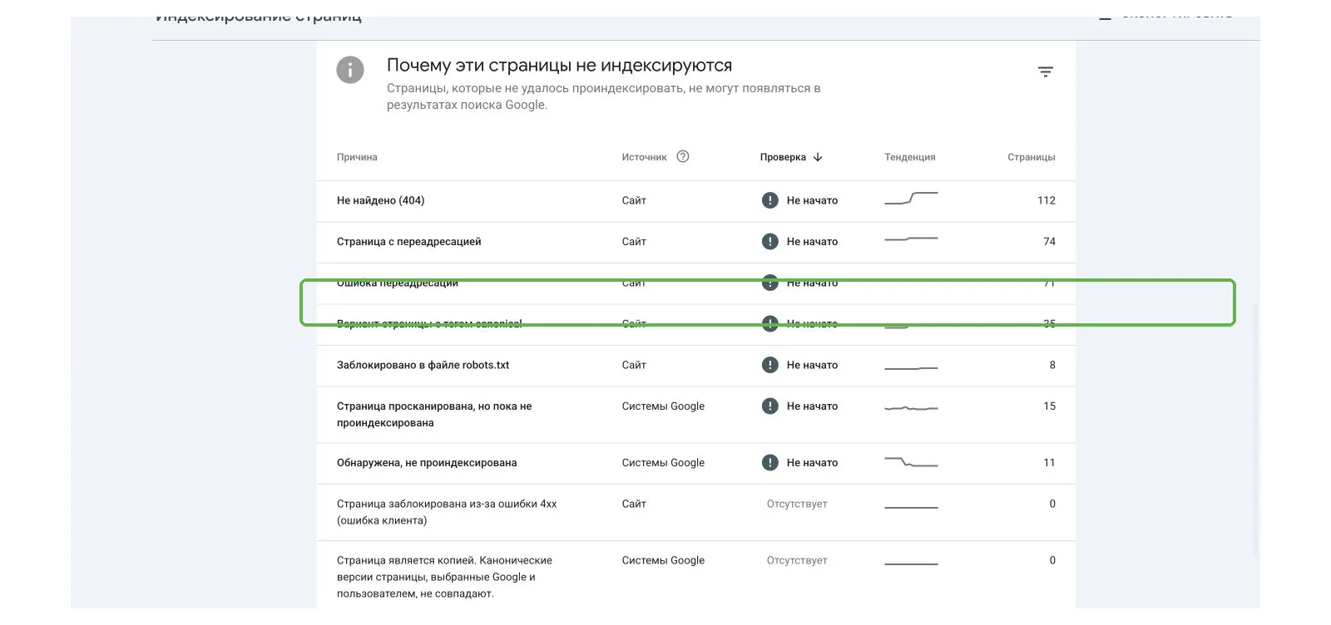Click the exclamation icon in the robots.txt row
Viewport: 1331px width, 625px height.
tap(770, 365)
